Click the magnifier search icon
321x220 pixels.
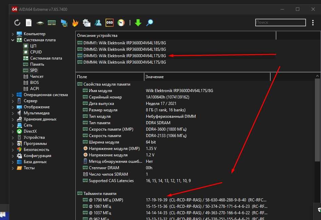point(149,22)
